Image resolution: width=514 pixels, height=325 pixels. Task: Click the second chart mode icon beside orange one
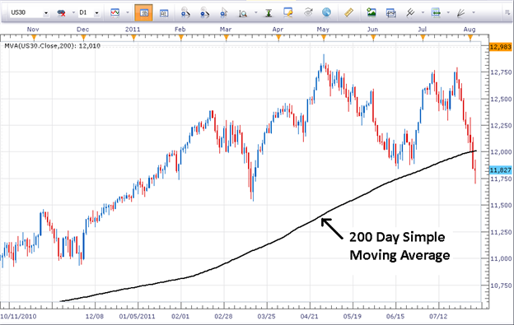pos(164,13)
